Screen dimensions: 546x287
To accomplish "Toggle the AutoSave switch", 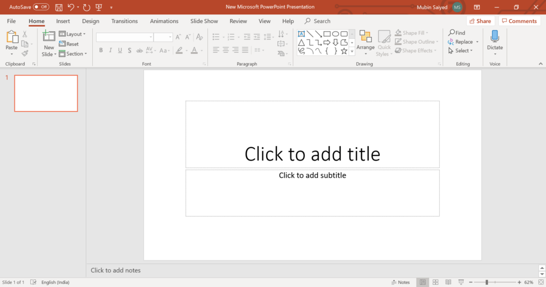I will coord(41,7).
